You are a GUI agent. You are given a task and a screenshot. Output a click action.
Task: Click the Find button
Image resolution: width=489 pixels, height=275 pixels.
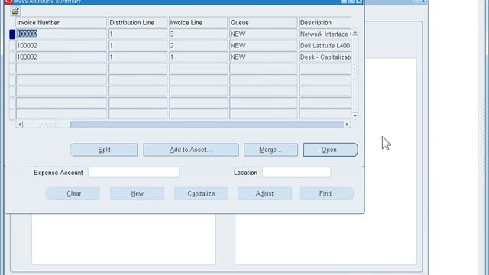326,193
